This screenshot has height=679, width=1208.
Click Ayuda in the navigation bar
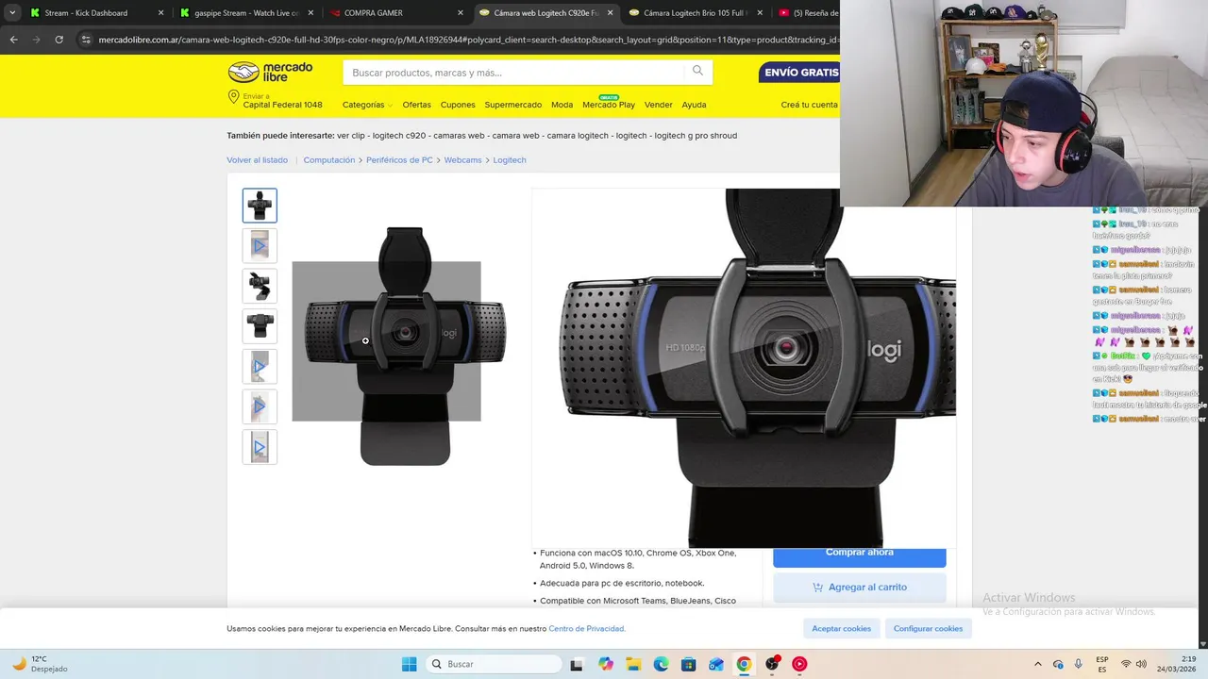click(694, 105)
